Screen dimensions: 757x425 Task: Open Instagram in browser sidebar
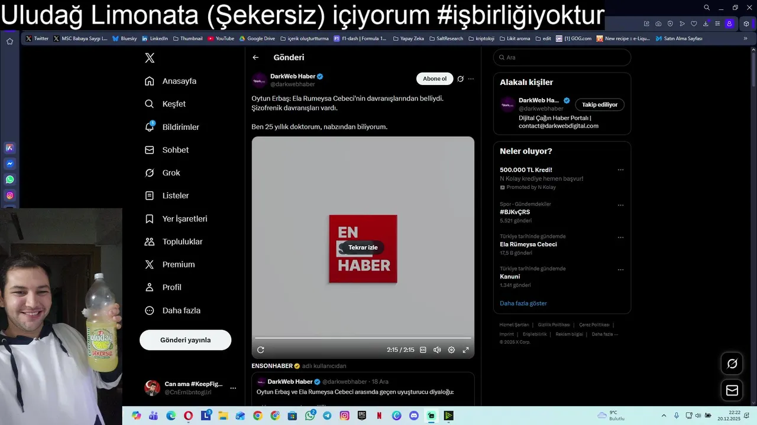[10, 195]
